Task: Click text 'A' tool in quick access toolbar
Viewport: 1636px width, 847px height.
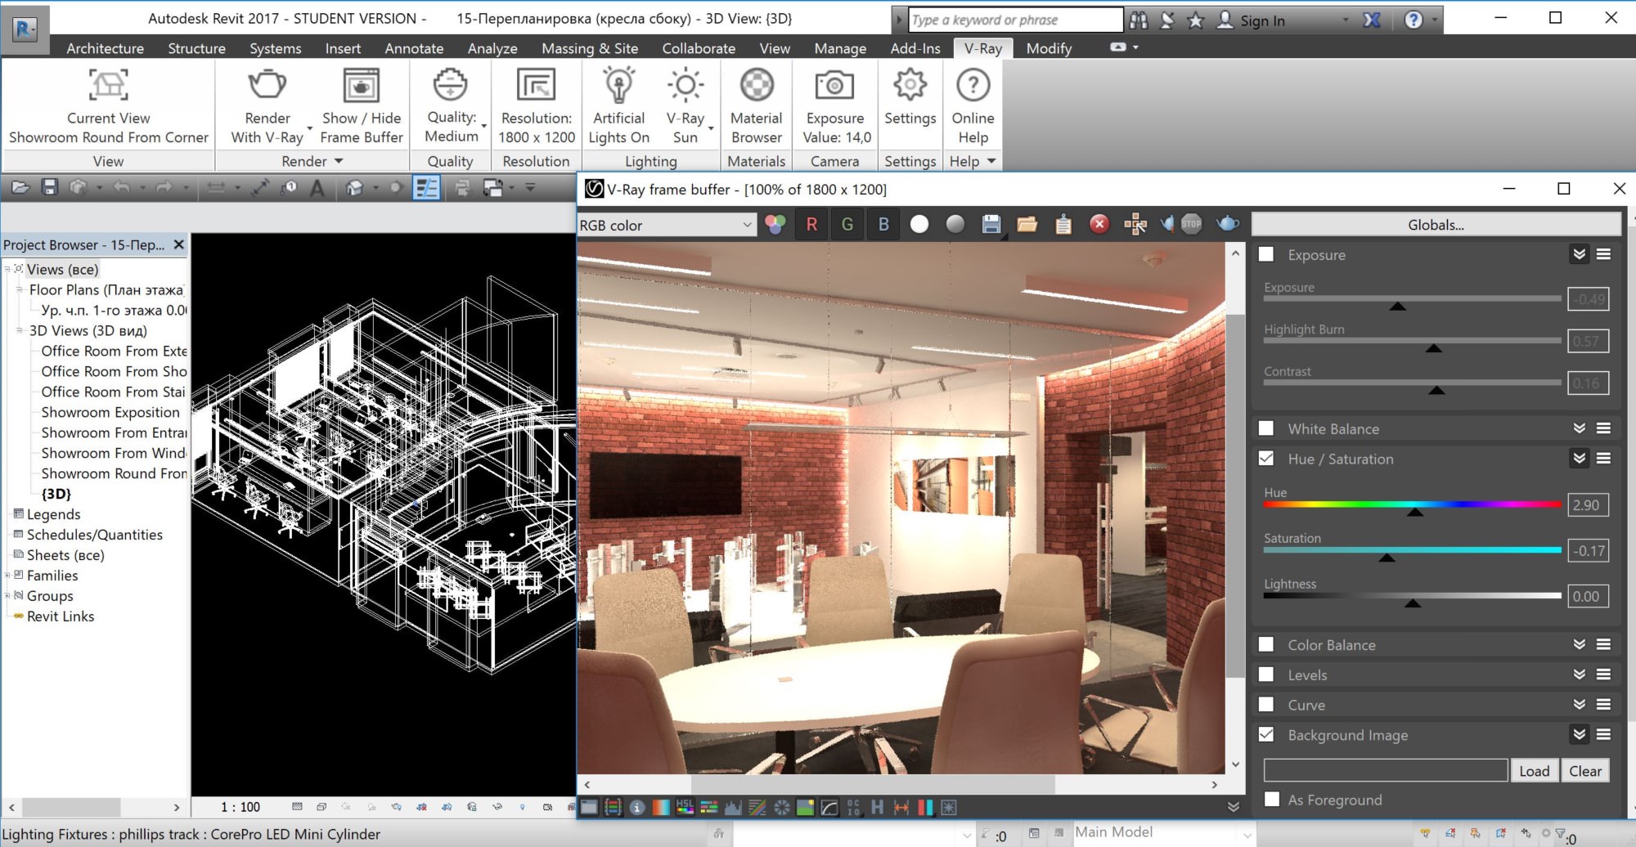Action: point(317,189)
